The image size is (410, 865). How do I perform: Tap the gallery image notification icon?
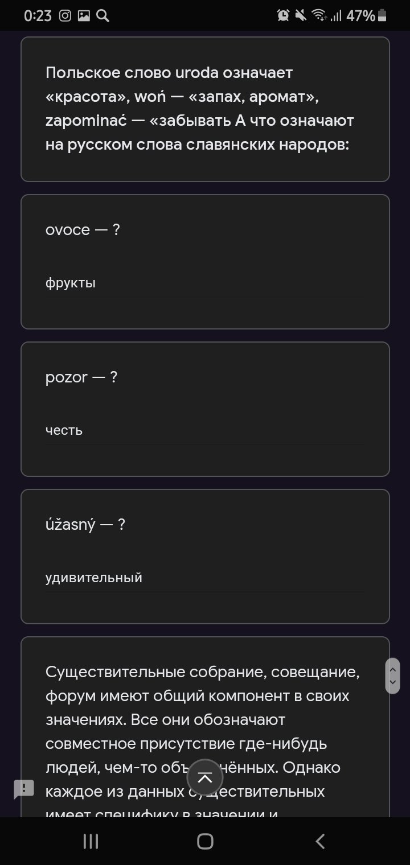tap(84, 16)
